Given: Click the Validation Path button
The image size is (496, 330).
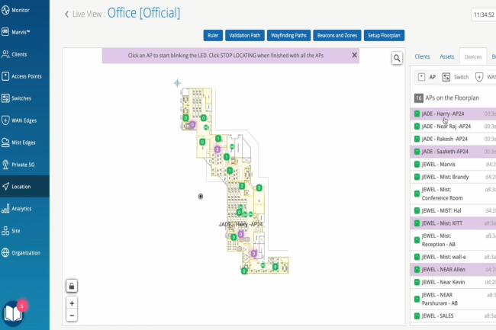Looking at the screenshot, I should (244, 35).
